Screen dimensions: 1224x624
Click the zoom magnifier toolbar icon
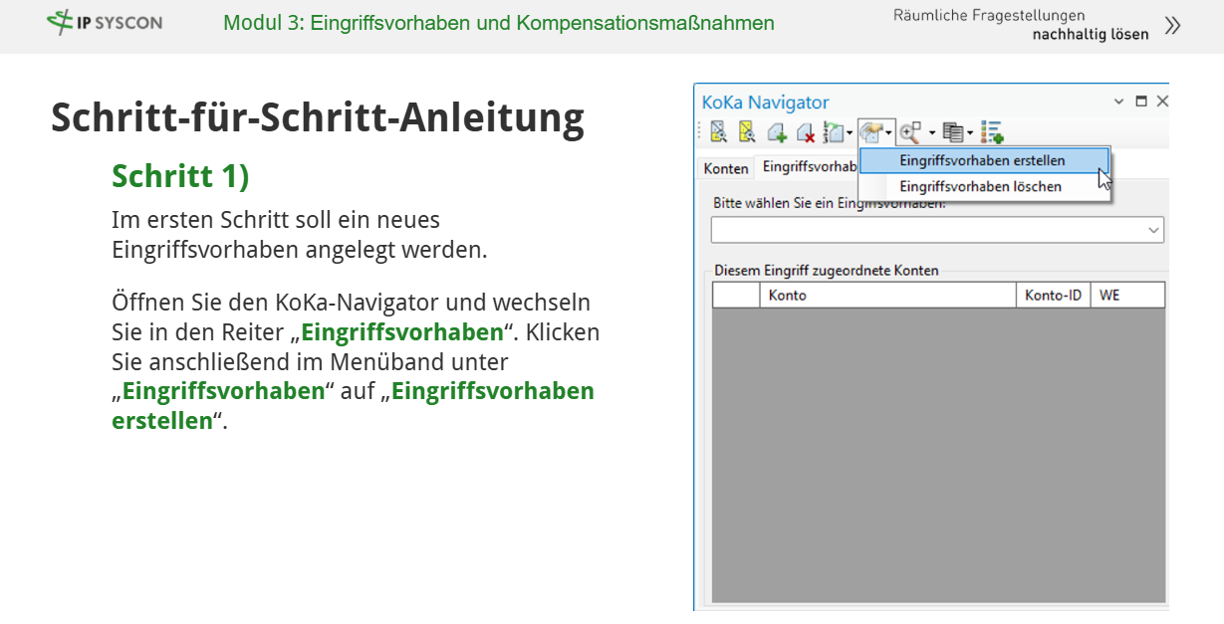(x=910, y=131)
